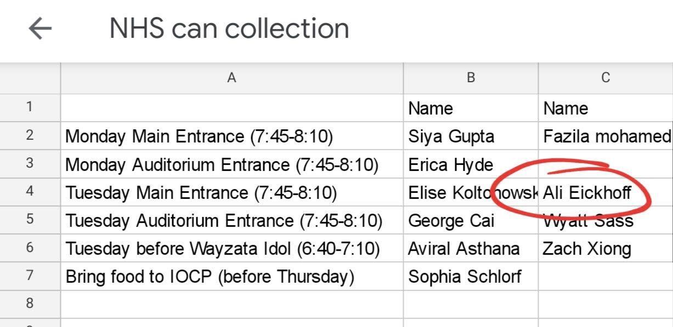Click the NHS can collection title
The width and height of the screenshot is (673, 327).
229,28
